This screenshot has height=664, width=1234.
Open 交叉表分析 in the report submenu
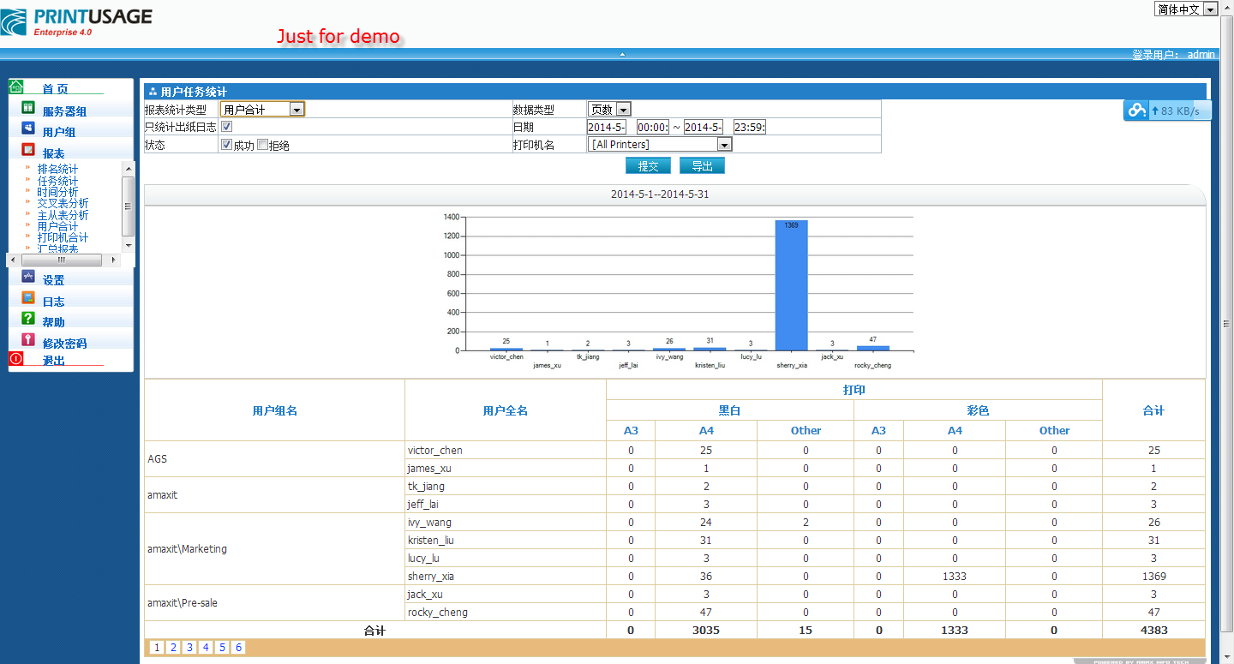click(x=63, y=204)
